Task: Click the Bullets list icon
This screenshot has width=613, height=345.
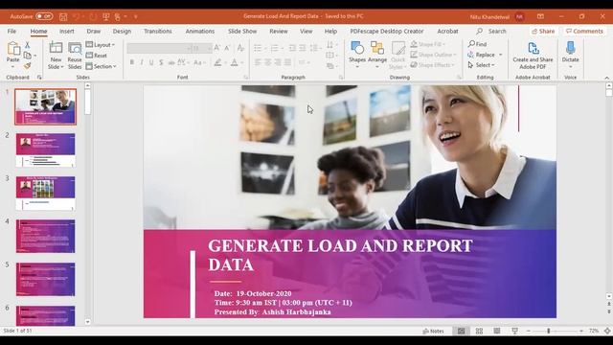Action: 258,48
